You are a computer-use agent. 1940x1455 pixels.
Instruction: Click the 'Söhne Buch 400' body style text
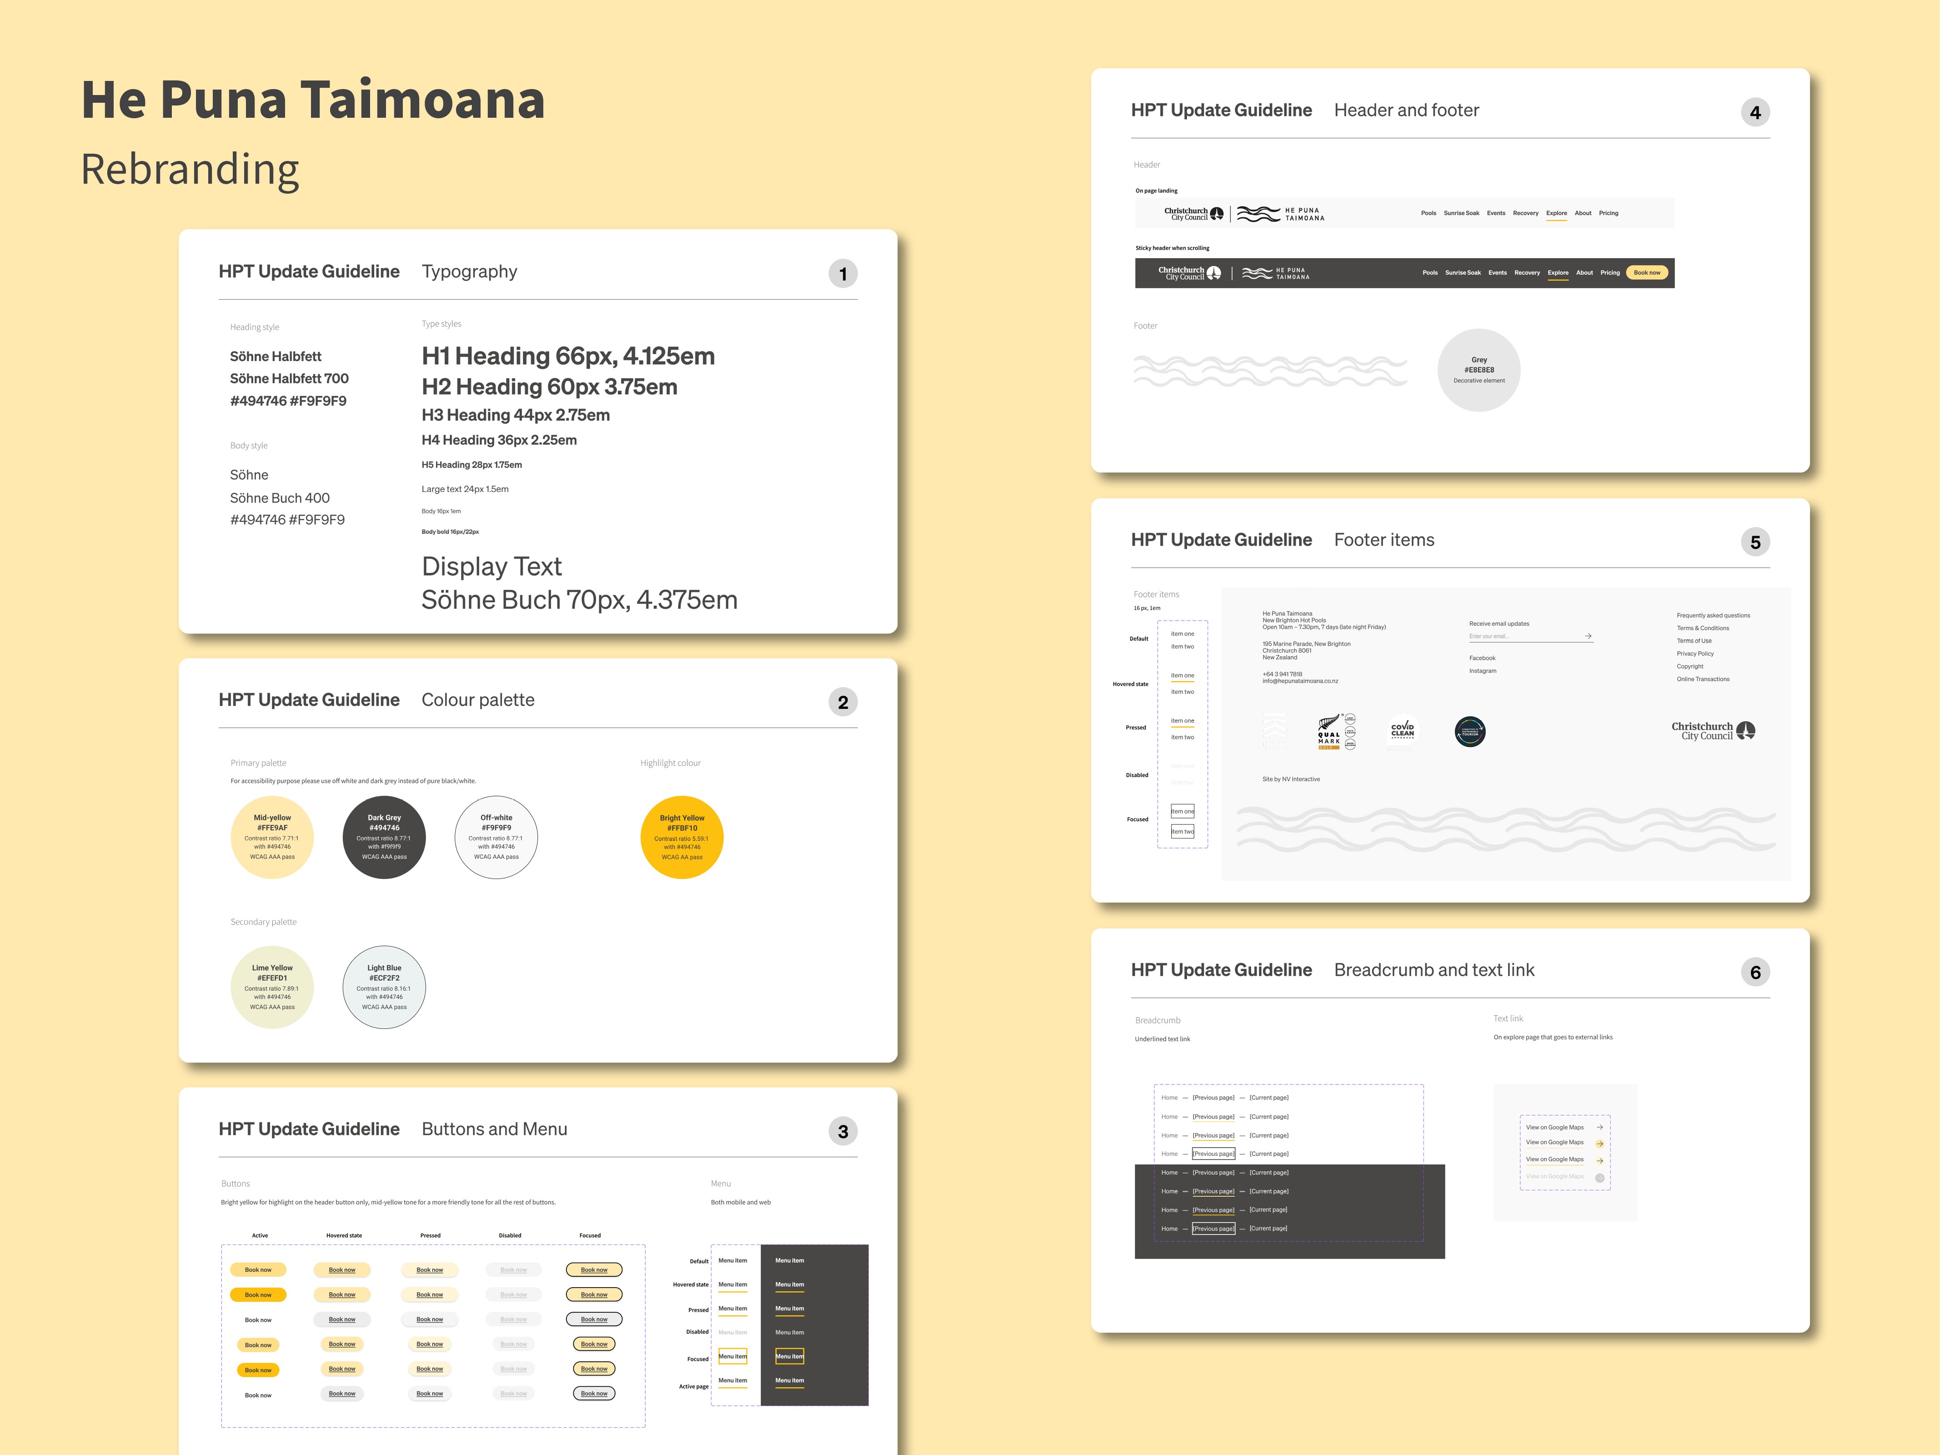(x=280, y=498)
